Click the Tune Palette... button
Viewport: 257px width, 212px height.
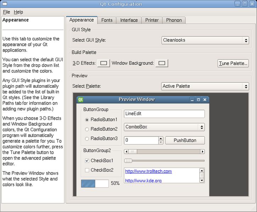233,63
